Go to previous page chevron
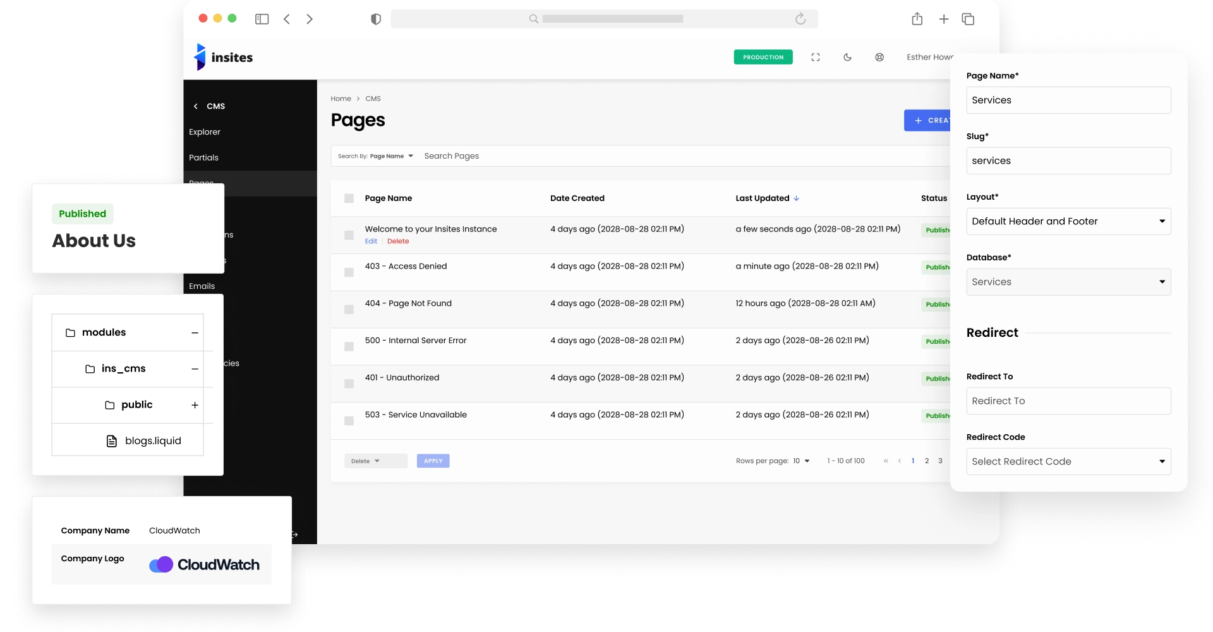 coord(900,461)
